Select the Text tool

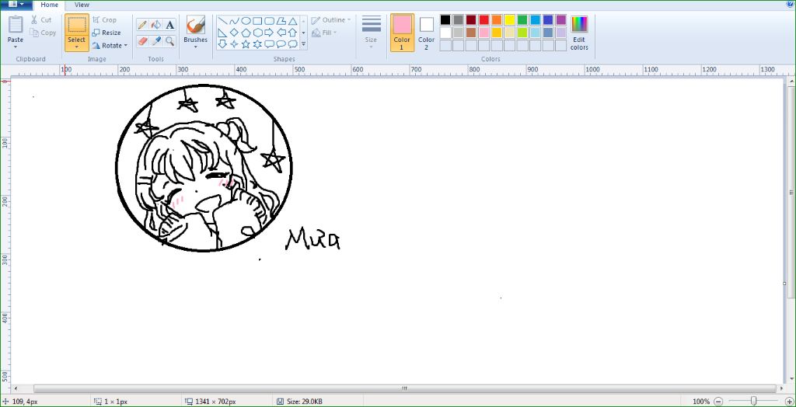(x=170, y=24)
